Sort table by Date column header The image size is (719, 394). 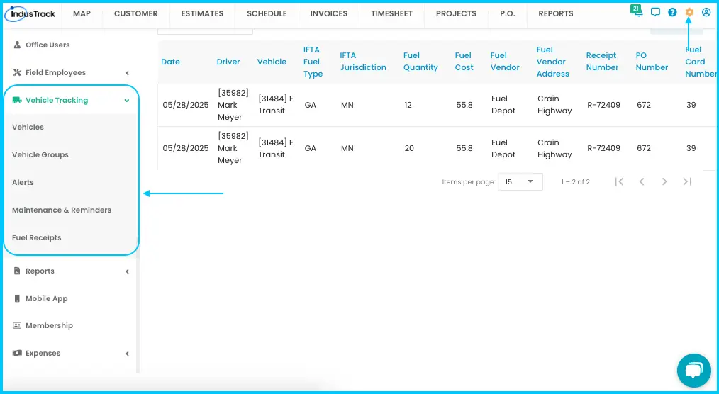point(170,62)
